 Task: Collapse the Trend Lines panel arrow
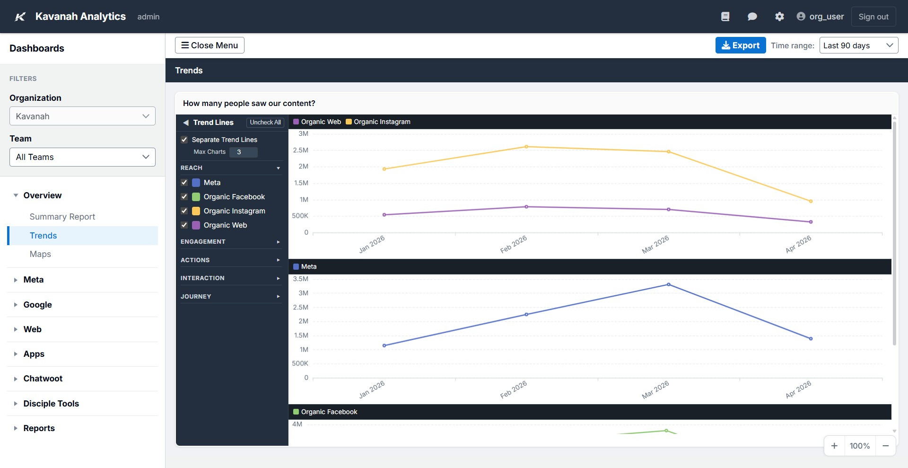185,122
